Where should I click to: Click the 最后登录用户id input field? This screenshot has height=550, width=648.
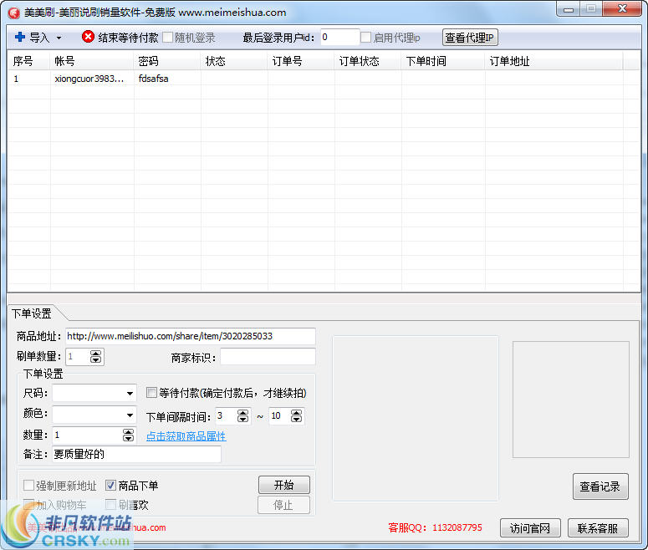(339, 37)
